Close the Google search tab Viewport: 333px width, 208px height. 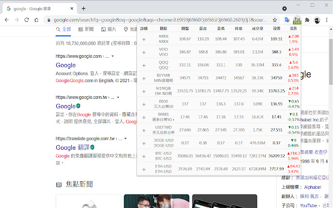click(x=72, y=8)
